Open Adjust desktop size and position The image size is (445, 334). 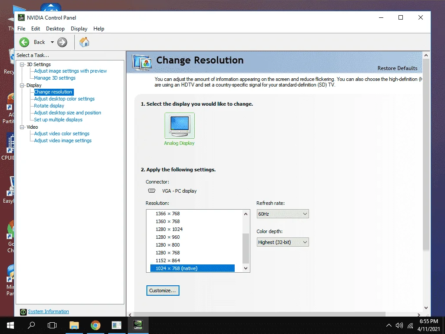tap(67, 113)
